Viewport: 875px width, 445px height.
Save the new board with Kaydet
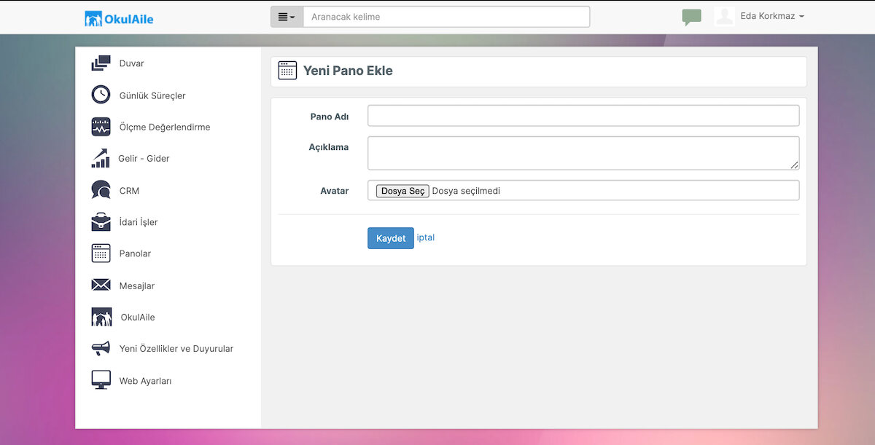tap(391, 238)
